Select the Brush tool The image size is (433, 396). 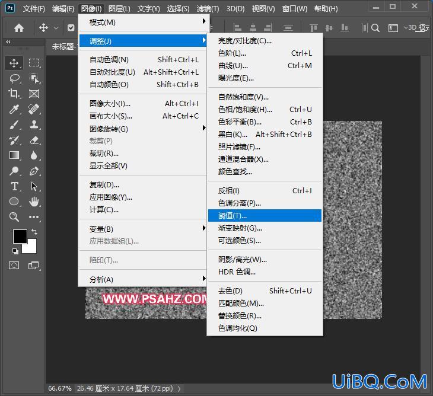pyautogui.click(x=14, y=124)
